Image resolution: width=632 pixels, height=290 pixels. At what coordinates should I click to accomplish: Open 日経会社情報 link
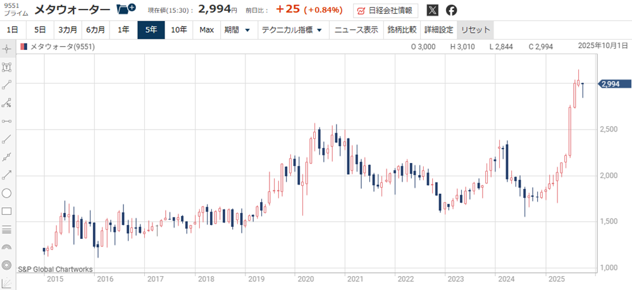[385, 10]
